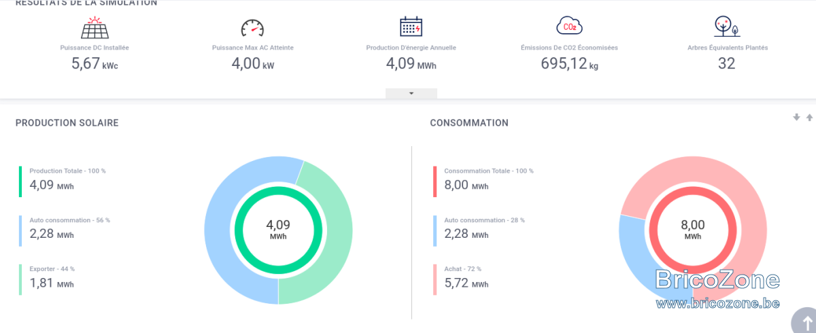Click the Production Totale - 100 % label
Image resolution: width=816 pixels, height=333 pixels.
(x=67, y=171)
